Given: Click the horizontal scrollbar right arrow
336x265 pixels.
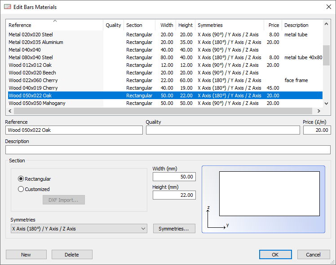Looking at the screenshot, I should tap(319, 111).
